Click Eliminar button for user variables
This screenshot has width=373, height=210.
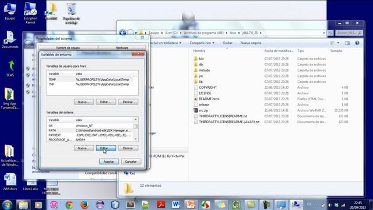coord(128,102)
